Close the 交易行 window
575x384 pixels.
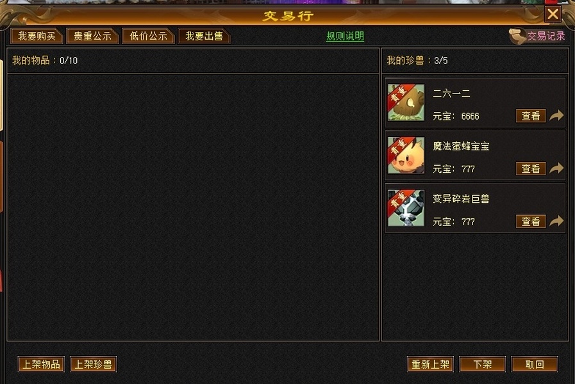[x=553, y=14]
